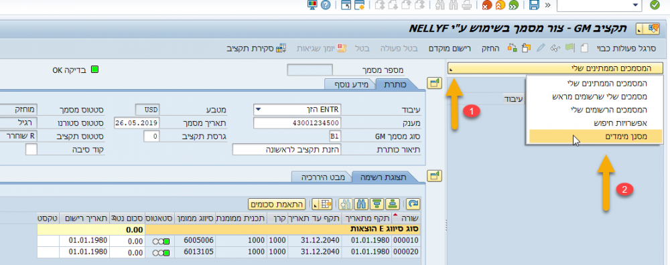This screenshot has width=670, height=265.
Task: Check the קוד סיבה empty box
Action: click(31, 149)
